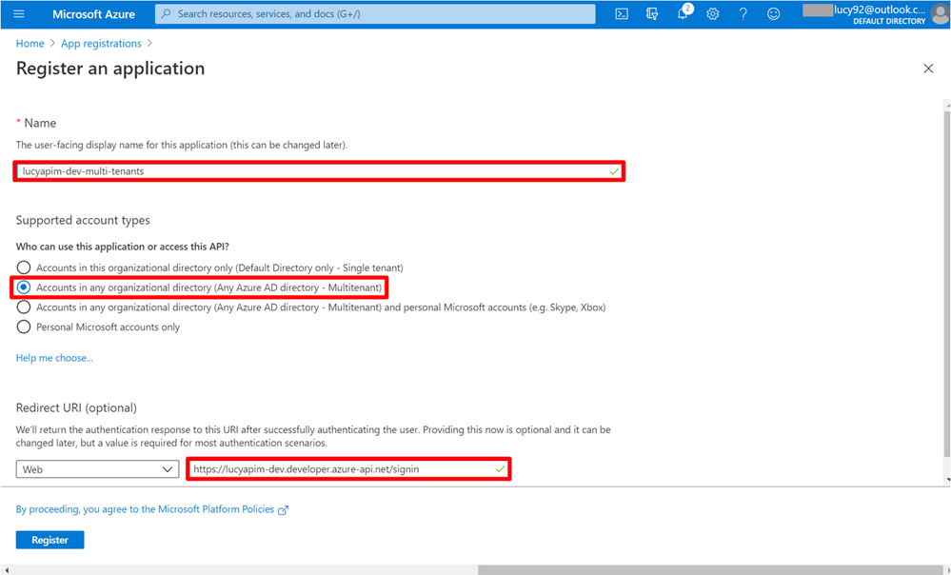The height and width of the screenshot is (575, 951).
Task: Click the vertical scrollbar down arrow
Action: pos(947,479)
